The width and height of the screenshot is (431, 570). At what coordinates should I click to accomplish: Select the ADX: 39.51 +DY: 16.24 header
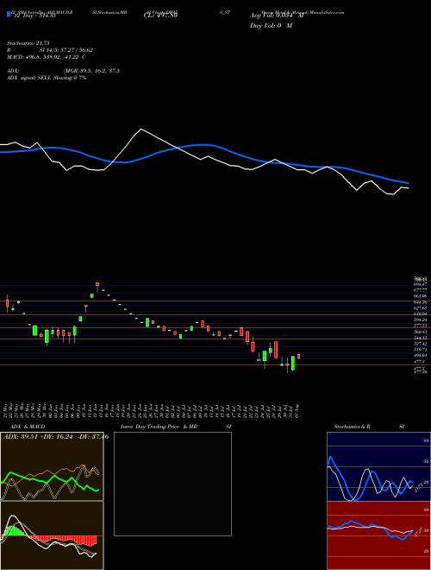click(56, 437)
